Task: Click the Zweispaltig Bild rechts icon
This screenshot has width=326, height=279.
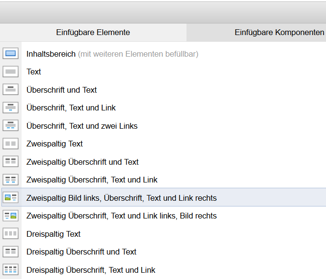Action: tap(11, 216)
